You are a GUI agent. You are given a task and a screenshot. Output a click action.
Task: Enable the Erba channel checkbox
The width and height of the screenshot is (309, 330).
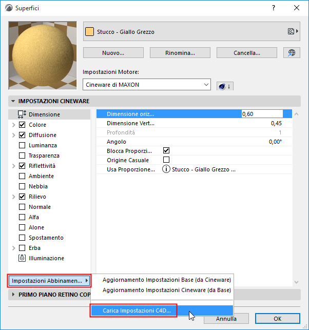22,248
